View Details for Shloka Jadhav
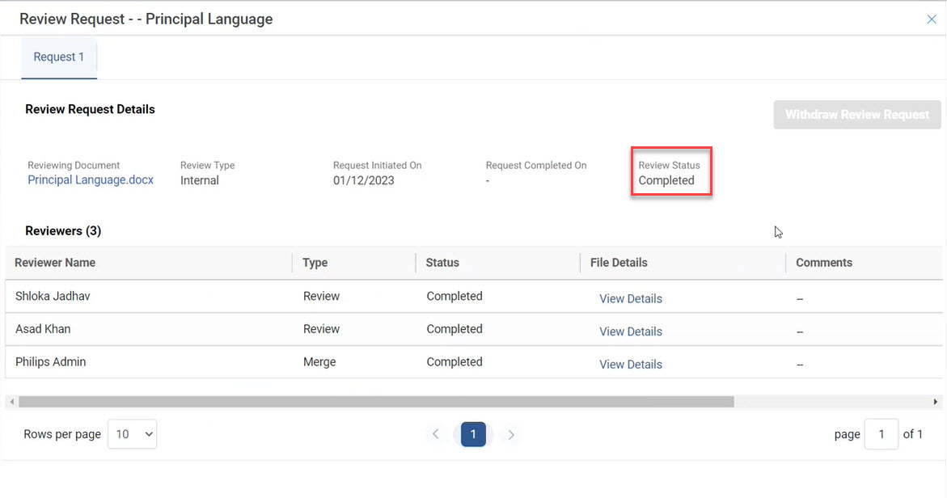Viewport: 947px width, 498px height. pos(630,299)
